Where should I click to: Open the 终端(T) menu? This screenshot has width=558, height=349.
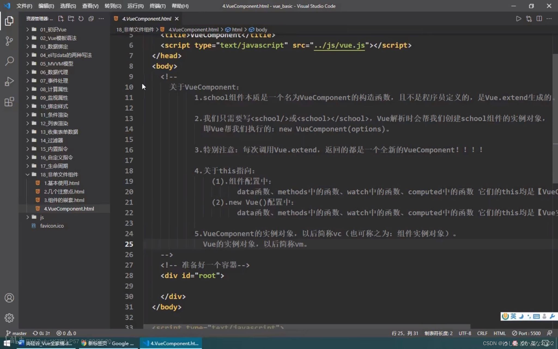click(157, 6)
